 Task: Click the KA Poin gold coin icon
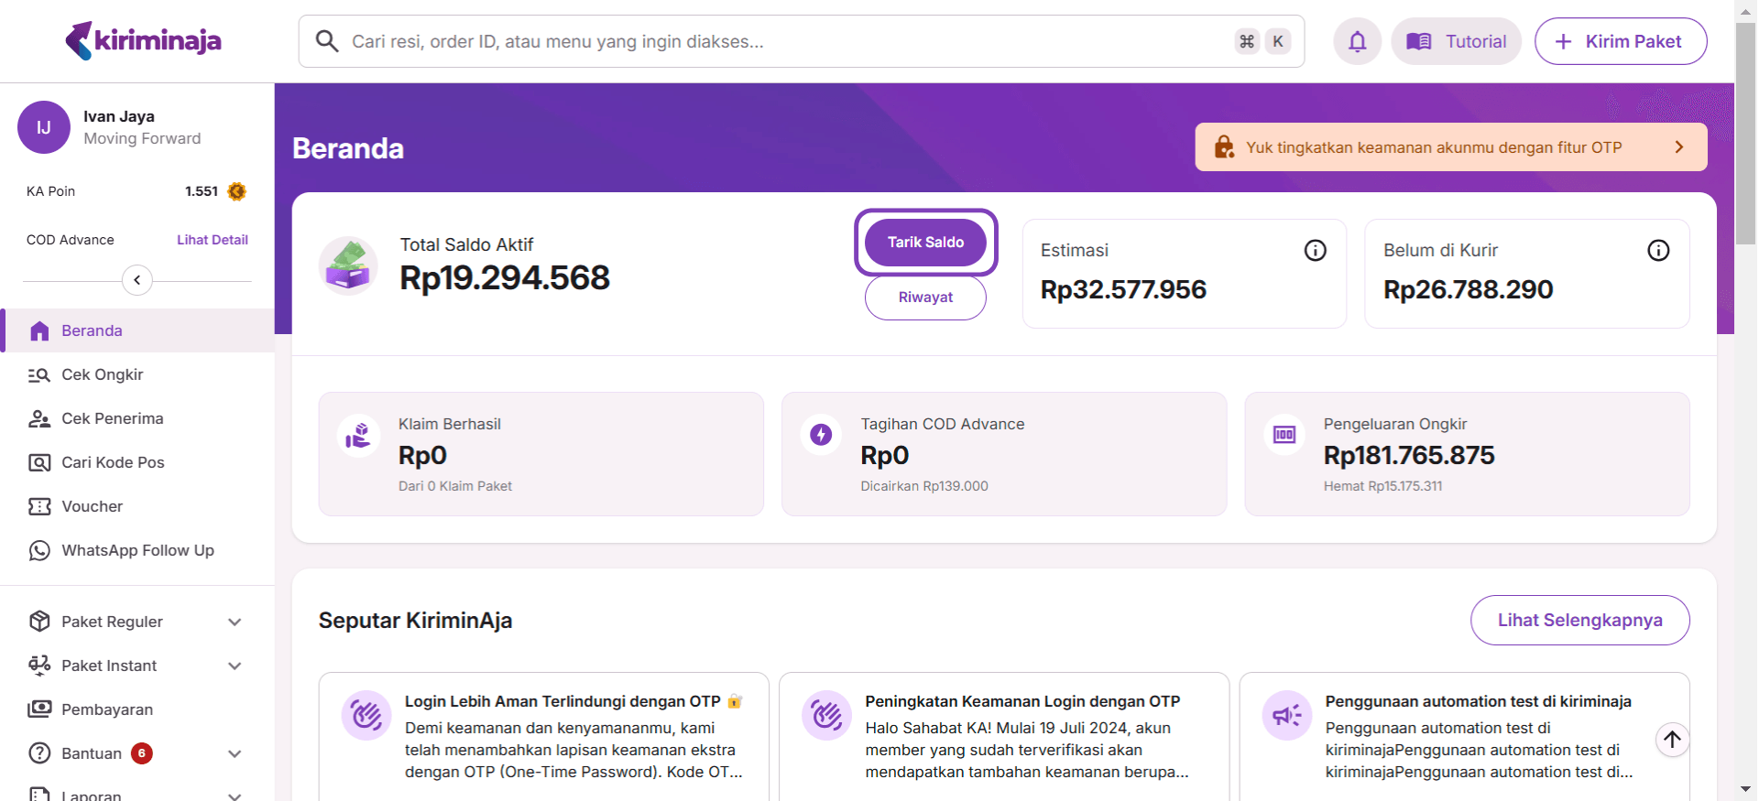(236, 191)
